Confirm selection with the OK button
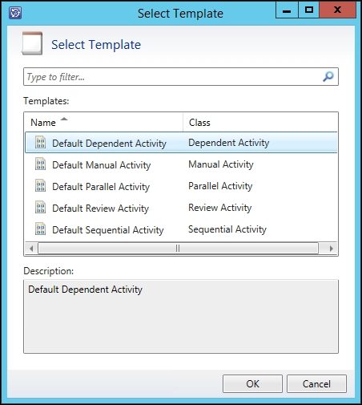The height and width of the screenshot is (405, 362). pos(252,384)
